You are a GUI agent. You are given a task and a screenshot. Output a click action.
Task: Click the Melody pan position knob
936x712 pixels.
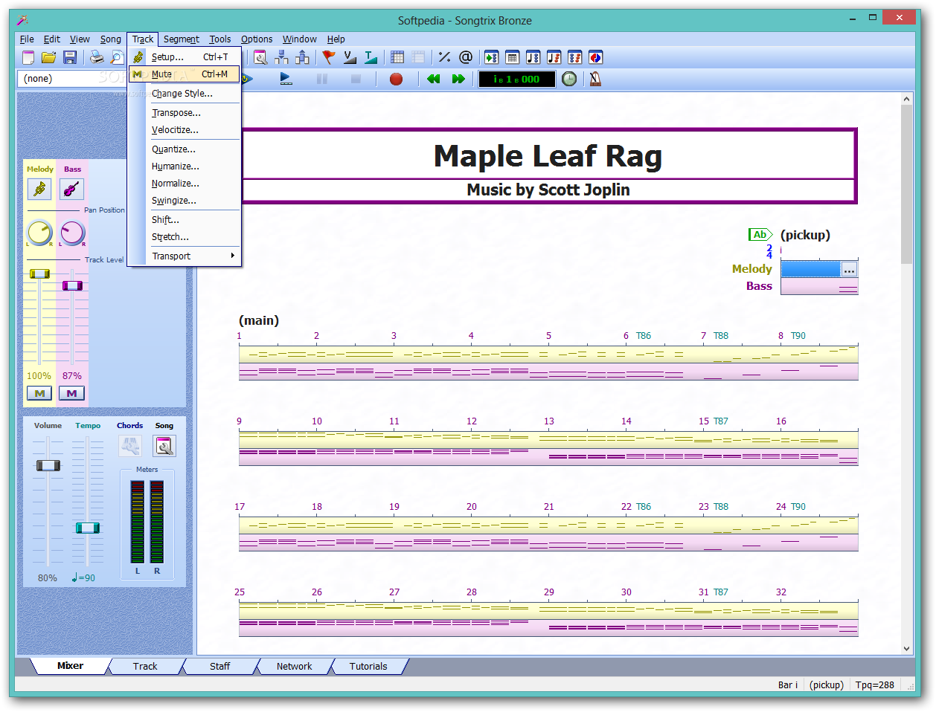(x=39, y=233)
